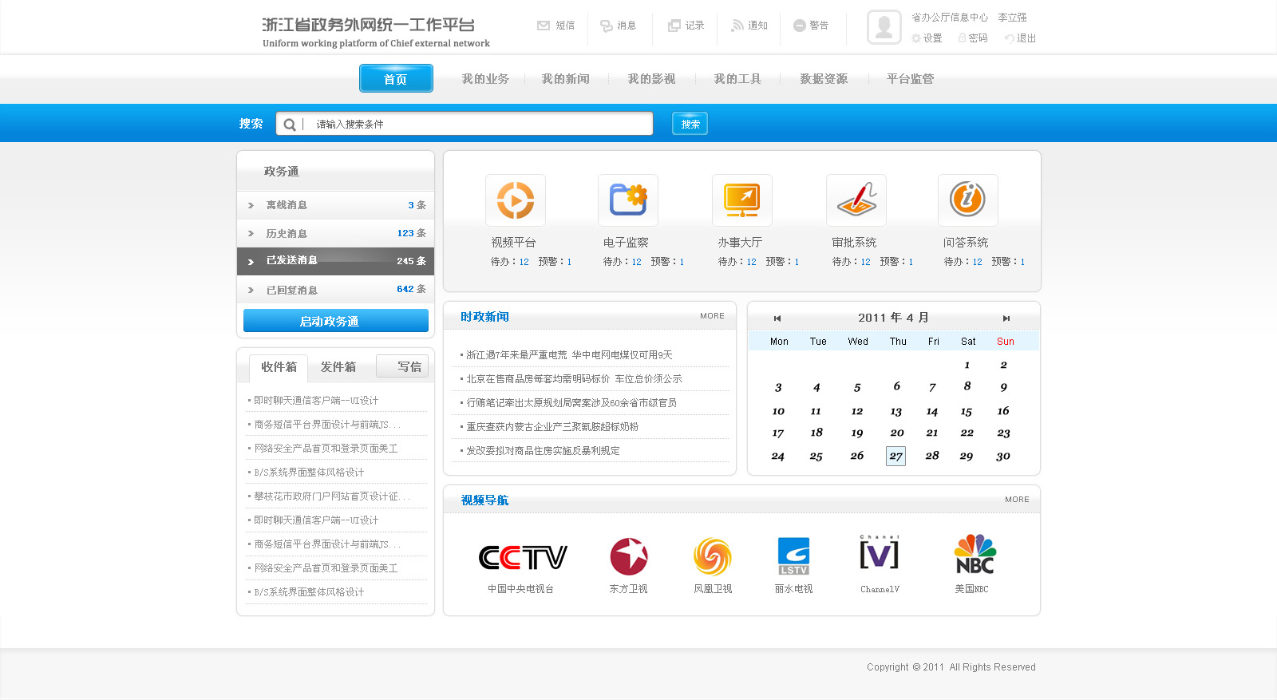Open the 视频平台 video platform icon
Viewport: 1277px width, 700px height.
coord(516,200)
